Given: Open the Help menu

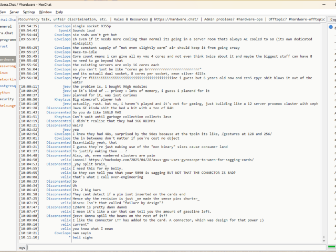Looking at the screenshot, I should pos(59,12).
